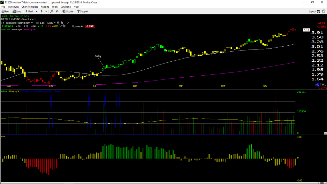This screenshot has height=184, width=327.
Task: Click the New toolbar button
Action: point(5,11)
